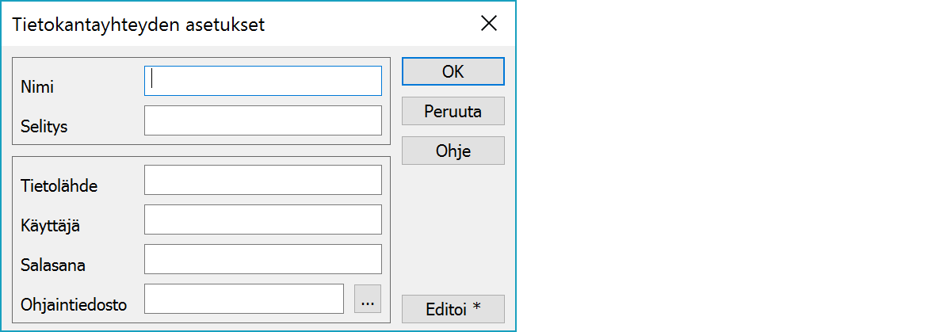This screenshot has height=332, width=951.
Task: Open file browser with the ... button
Action: (368, 299)
